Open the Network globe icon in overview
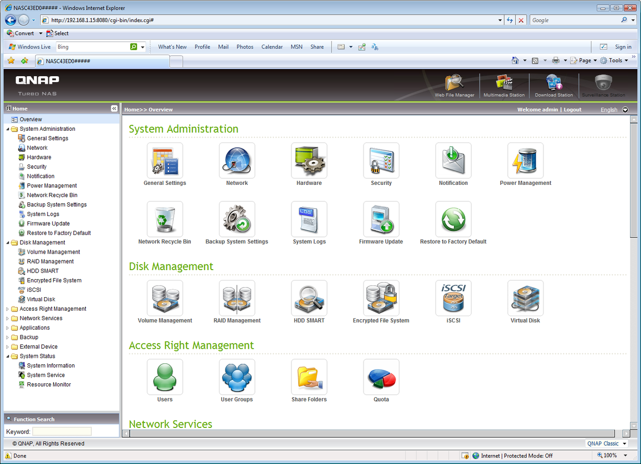 (x=237, y=161)
